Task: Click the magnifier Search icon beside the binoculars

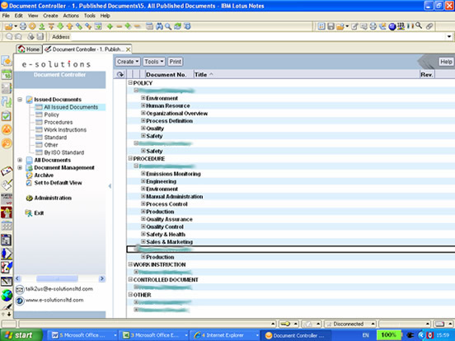Action: click(167, 26)
